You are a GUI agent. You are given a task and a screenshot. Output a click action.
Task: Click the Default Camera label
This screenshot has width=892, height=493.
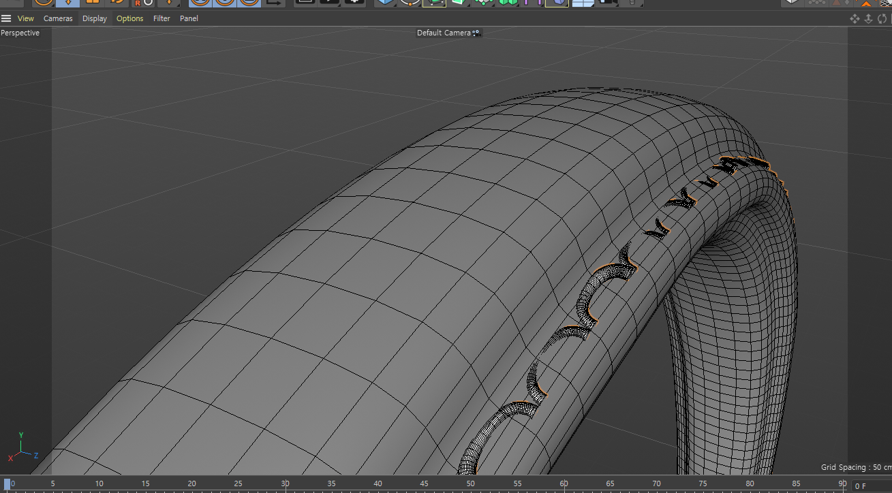click(x=444, y=33)
